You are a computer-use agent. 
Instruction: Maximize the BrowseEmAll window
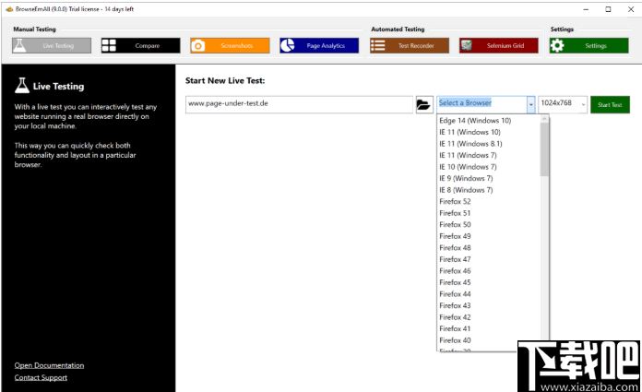pyautogui.click(x=609, y=9)
